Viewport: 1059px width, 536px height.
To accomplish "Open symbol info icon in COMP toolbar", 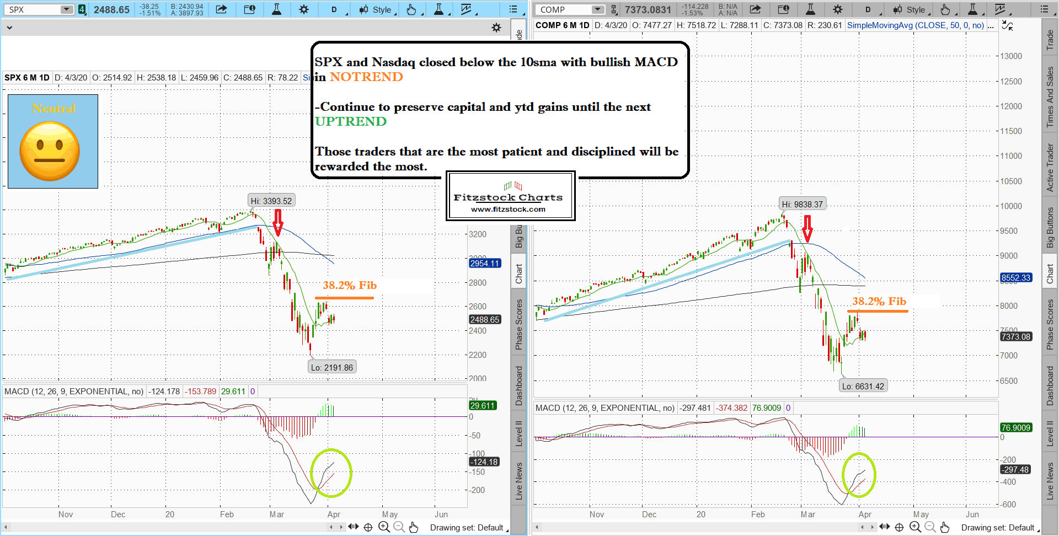I will coord(783,9).
